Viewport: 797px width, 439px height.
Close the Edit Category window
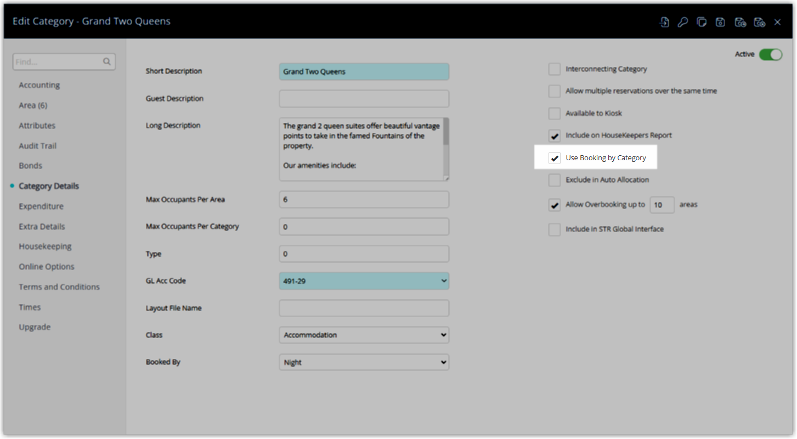[777, 22]
